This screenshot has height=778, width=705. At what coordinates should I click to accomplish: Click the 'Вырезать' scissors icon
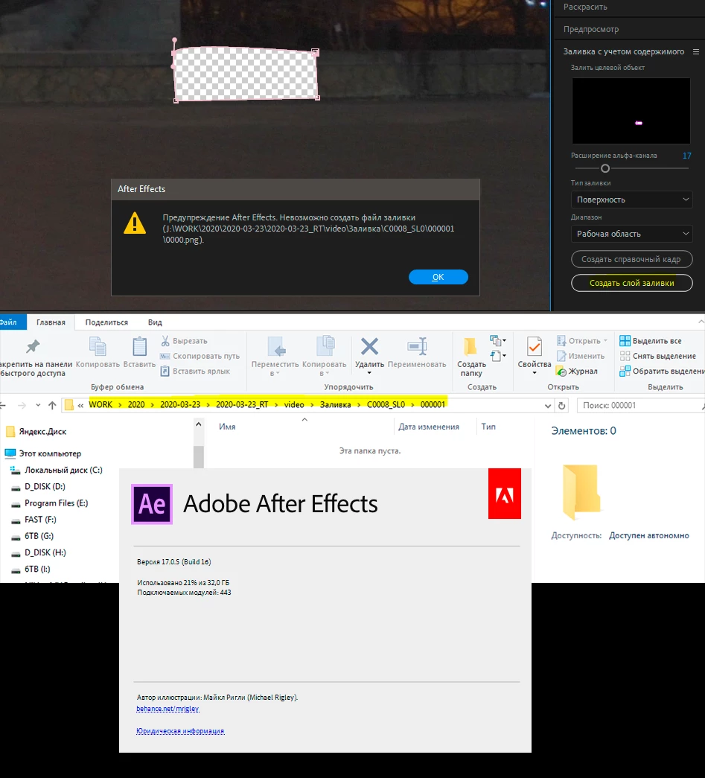coord(165,341)
